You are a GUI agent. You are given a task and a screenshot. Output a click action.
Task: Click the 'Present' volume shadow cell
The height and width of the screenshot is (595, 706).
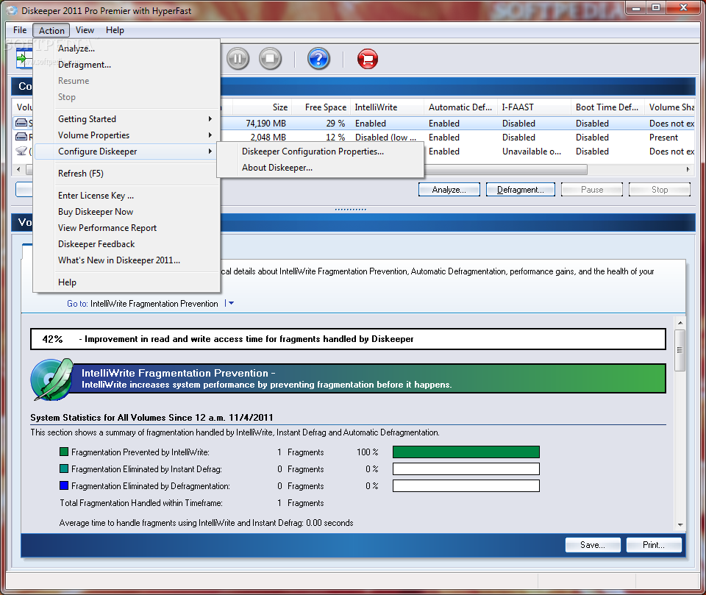(x=663, y=138)
